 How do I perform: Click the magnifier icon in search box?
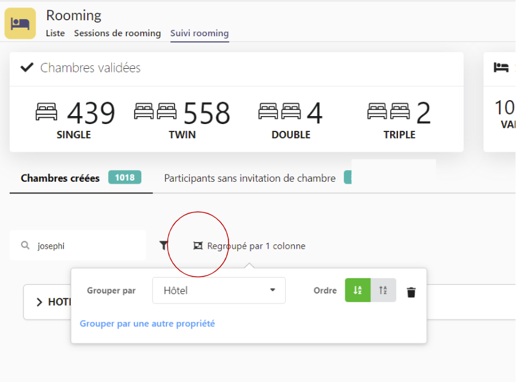point(25,246)
